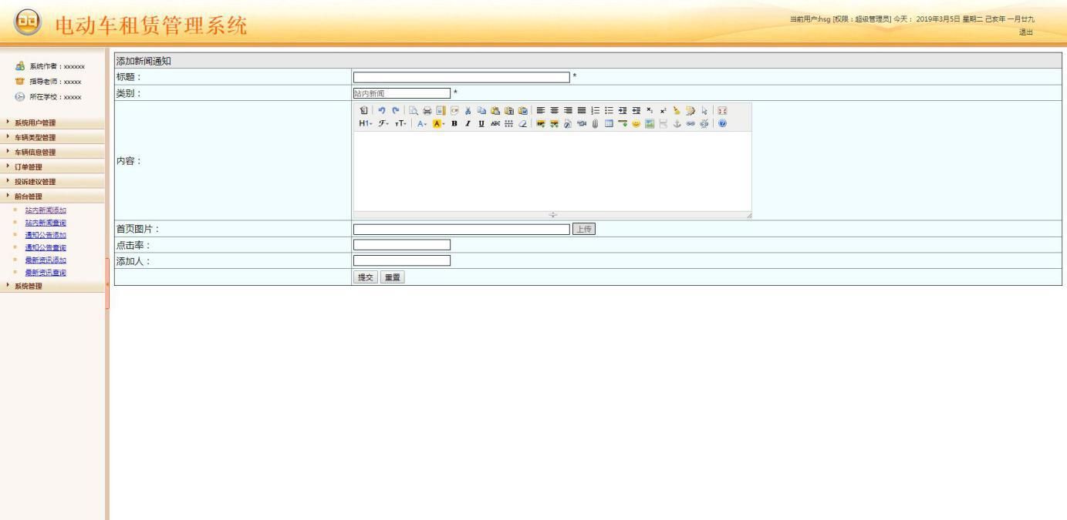
Task: Toggle bold formatting
Action: click(x=454, y=123)
